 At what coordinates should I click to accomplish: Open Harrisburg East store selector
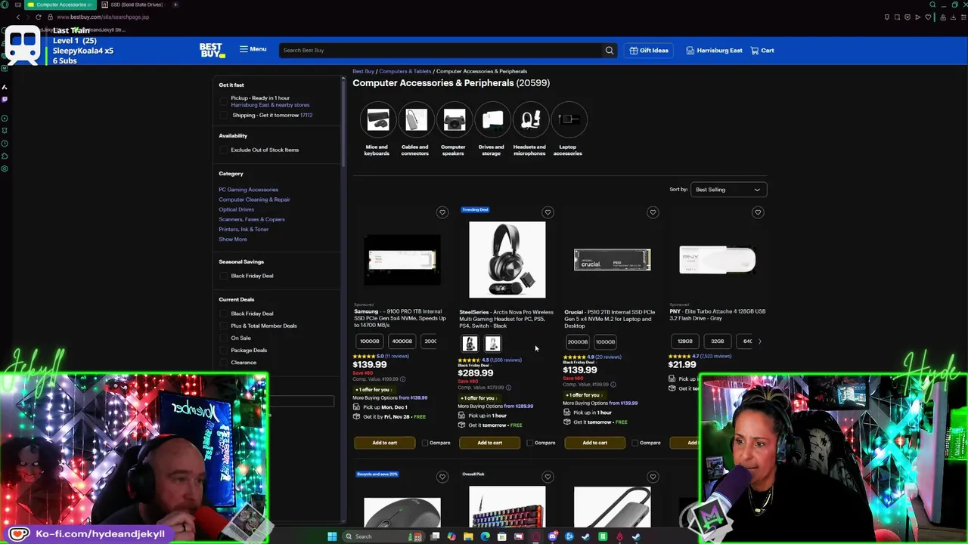pyautogui.click(x=714, y=51)
